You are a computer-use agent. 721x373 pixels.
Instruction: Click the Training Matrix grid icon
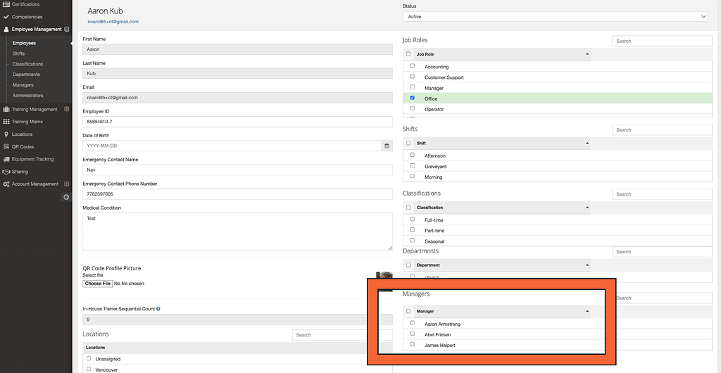6,122
